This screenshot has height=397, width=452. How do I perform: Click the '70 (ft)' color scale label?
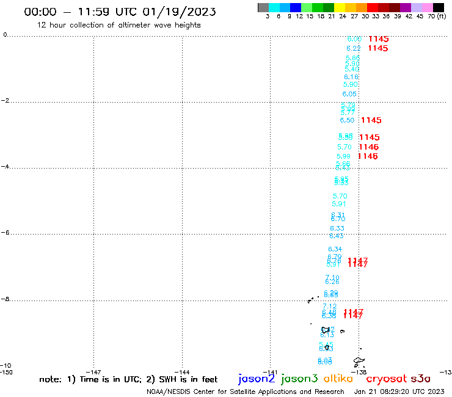[437, 16]
